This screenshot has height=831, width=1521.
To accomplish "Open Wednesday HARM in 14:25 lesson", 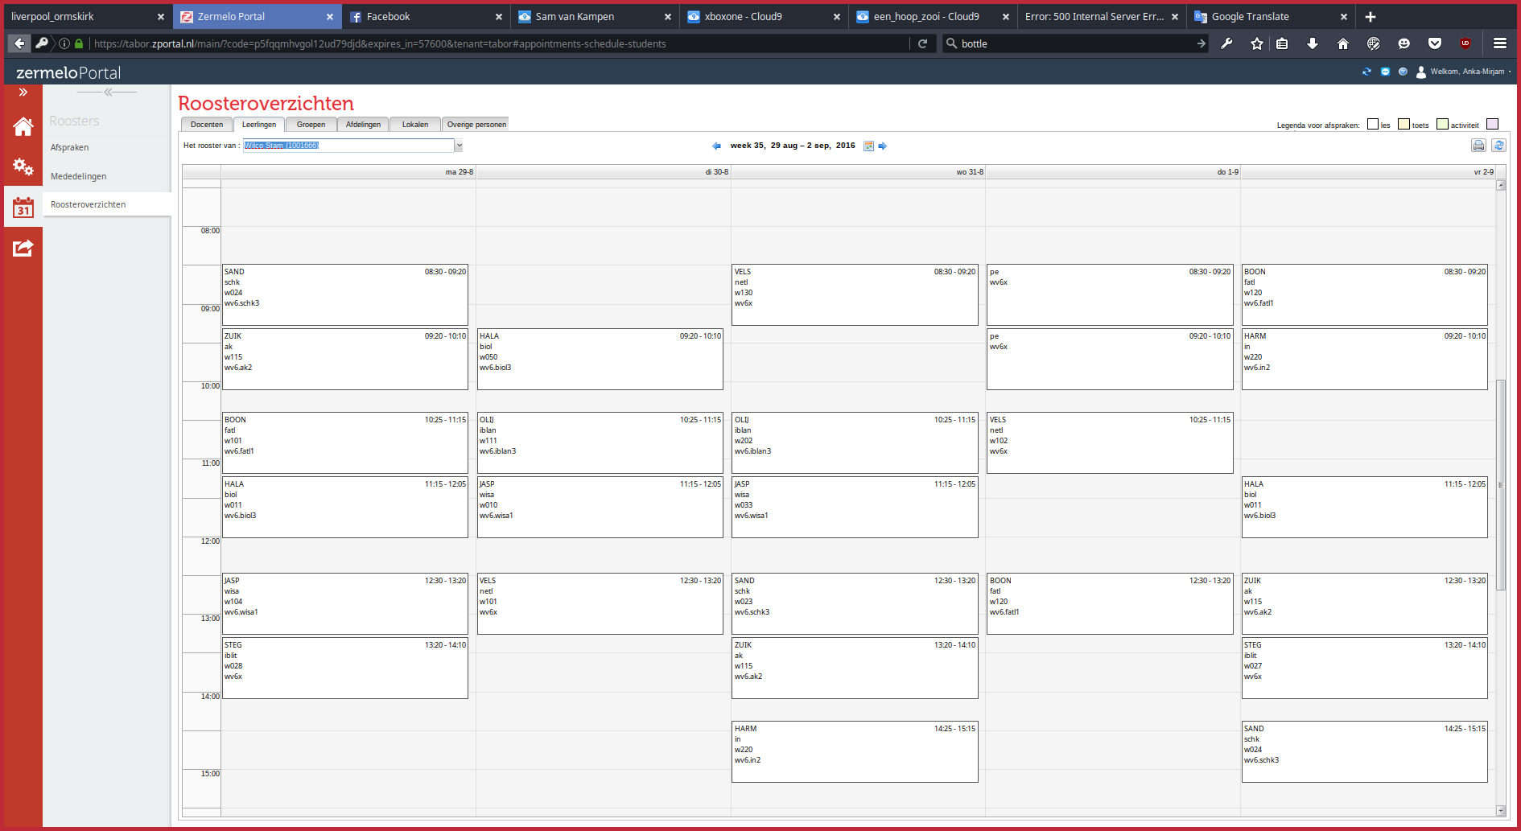I will 855,752.
